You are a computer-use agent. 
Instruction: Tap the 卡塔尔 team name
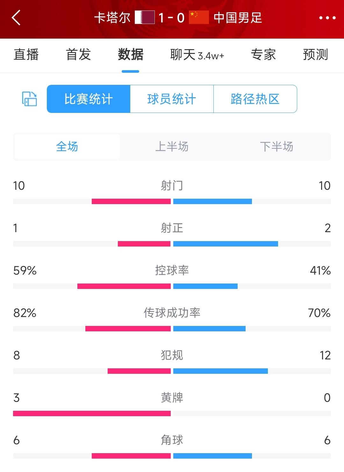coord(112,18)
